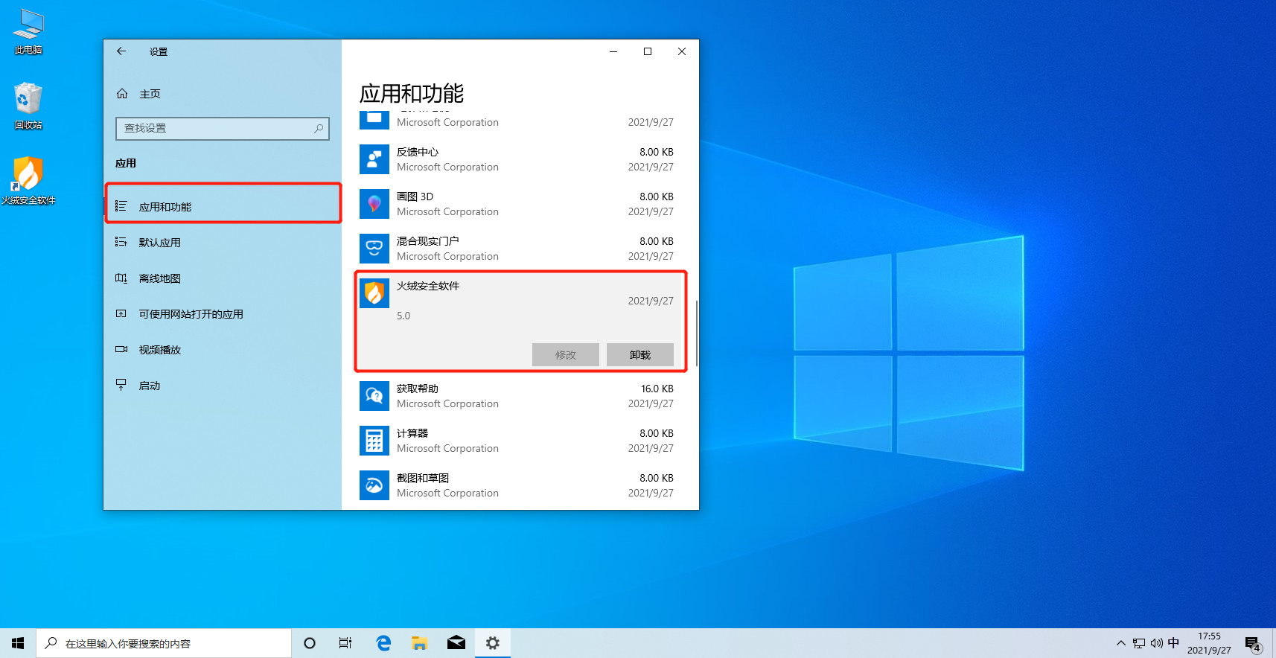Open Task View on taskbar

pos(345,643)
